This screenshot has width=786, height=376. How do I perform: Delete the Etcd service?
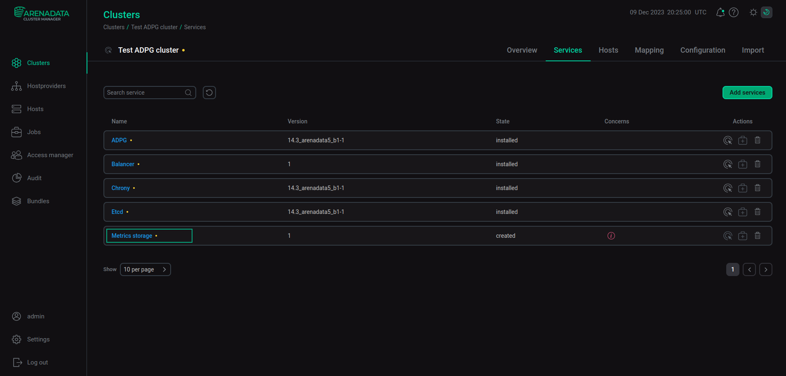[758, 212]
